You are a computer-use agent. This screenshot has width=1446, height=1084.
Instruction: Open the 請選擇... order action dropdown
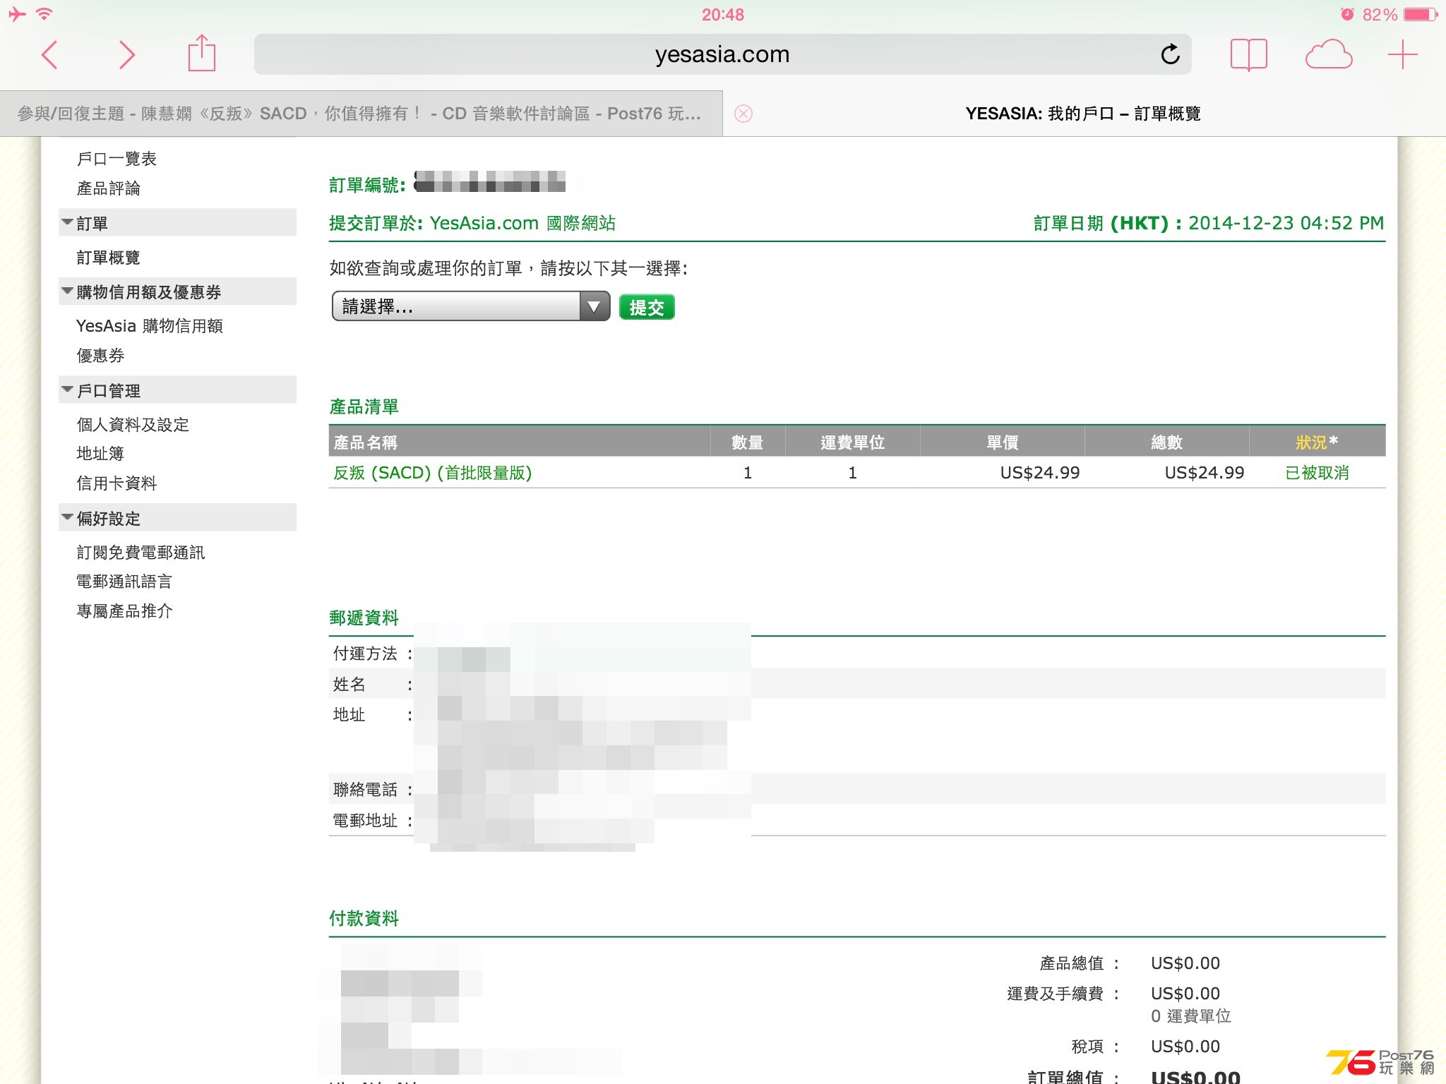[471, 306]
